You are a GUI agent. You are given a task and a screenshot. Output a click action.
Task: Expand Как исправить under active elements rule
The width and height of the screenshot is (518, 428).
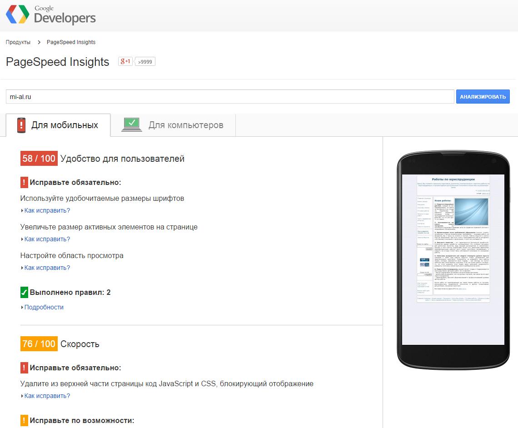click(x=45, y=239)
